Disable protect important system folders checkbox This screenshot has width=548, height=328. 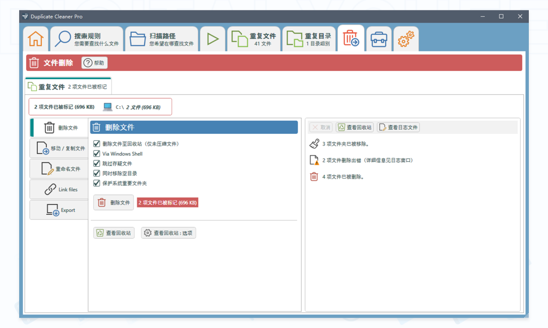[x=97, y=183]
